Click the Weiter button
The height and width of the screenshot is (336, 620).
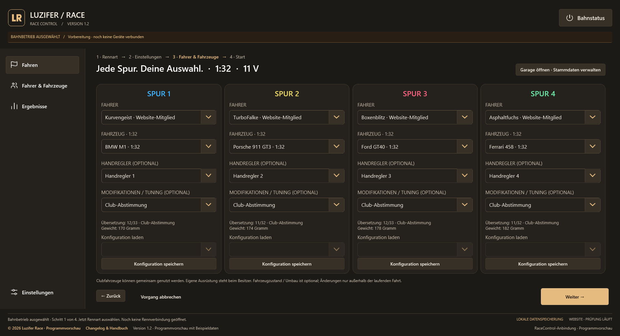[x=575, y=297]
